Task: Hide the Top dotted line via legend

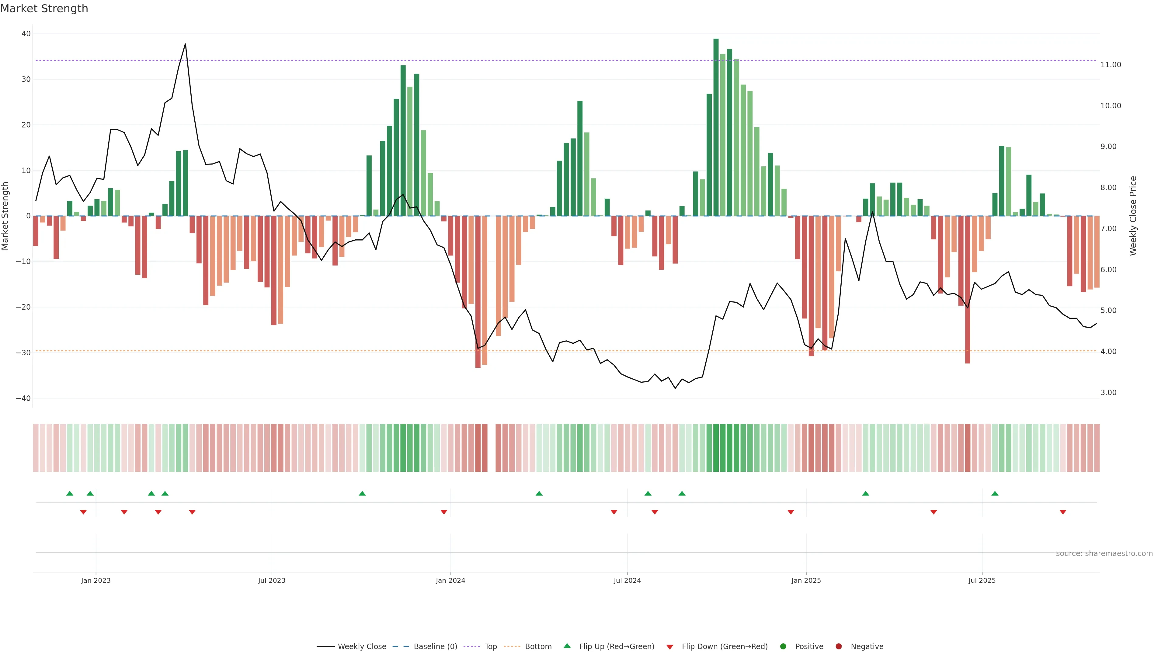Action: point(490,646)
